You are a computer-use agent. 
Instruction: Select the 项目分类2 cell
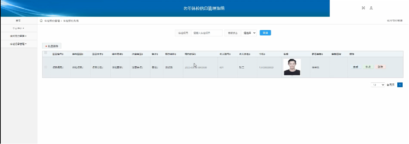click(98, 67)
